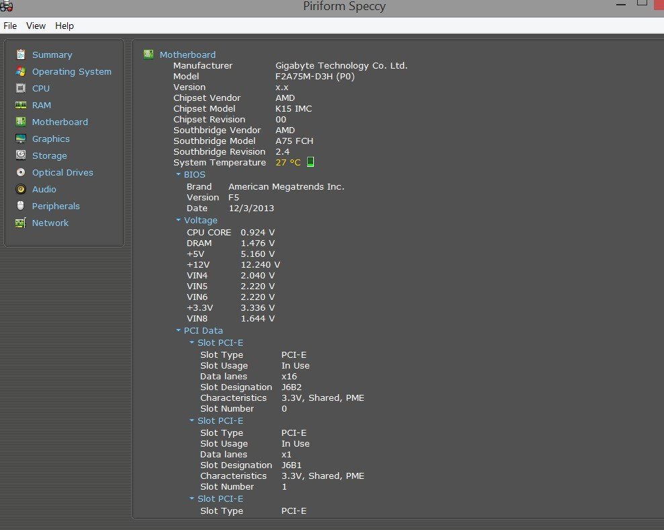Click the Motherboard icon in sidebar

[21, 122]
